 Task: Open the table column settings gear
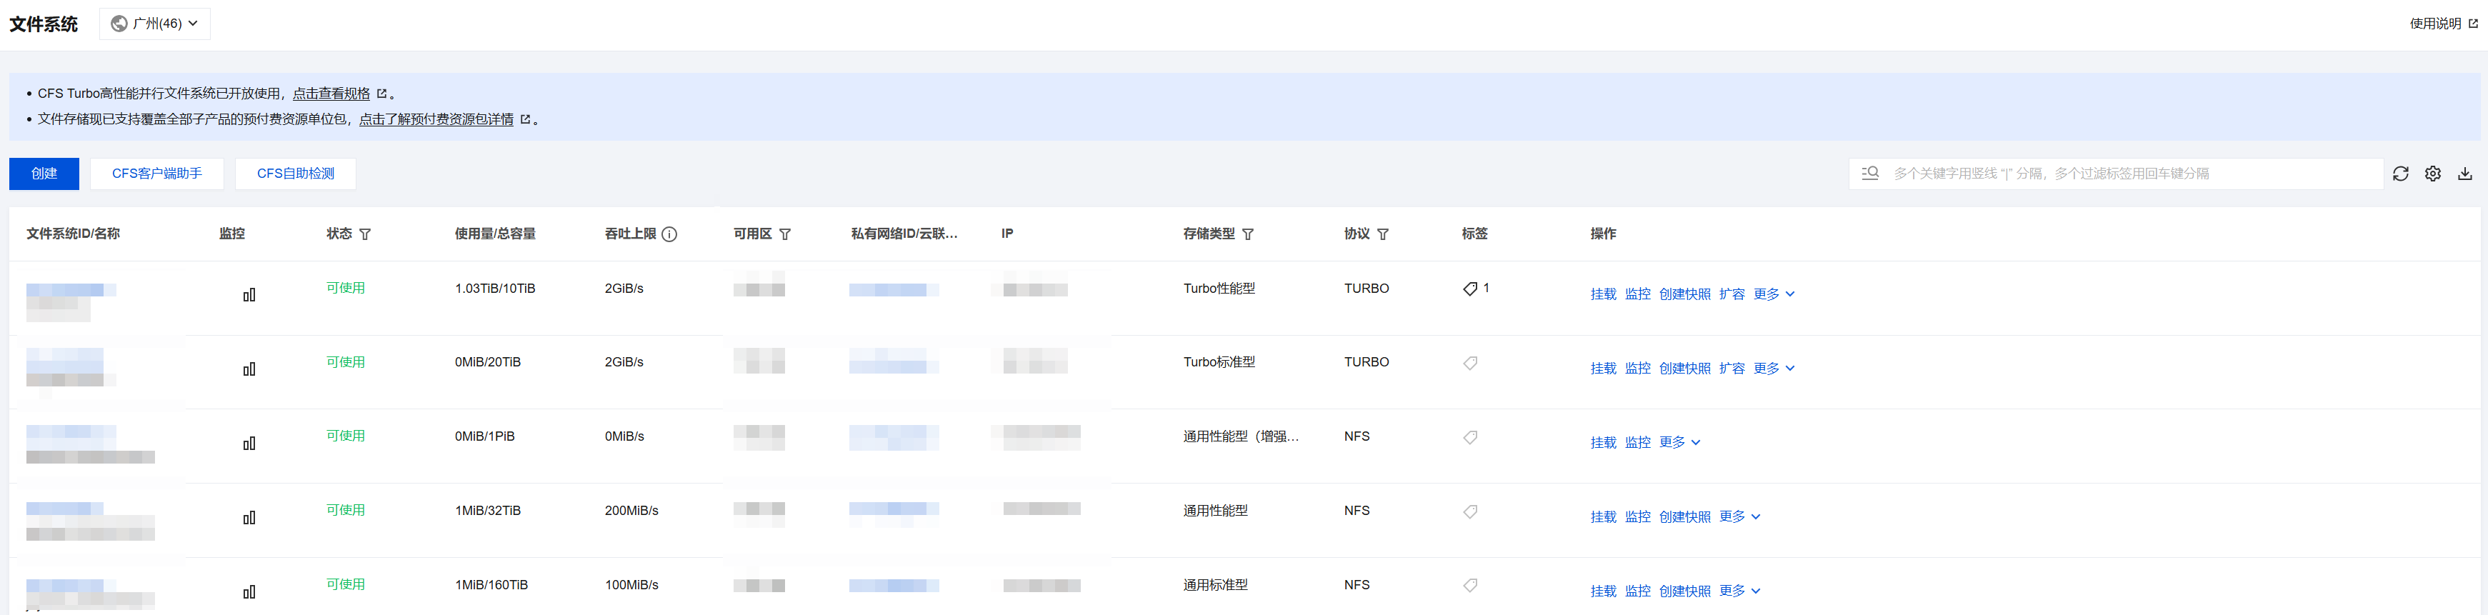coord(2432,174)
